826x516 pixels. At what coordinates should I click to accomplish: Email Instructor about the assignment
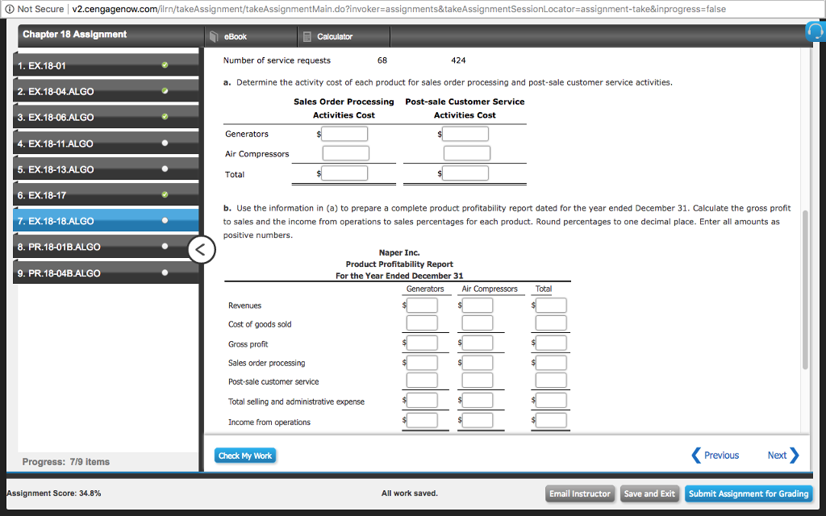click(x=580, y=493)
